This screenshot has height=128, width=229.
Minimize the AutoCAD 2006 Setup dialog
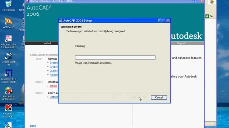point(160,21)
